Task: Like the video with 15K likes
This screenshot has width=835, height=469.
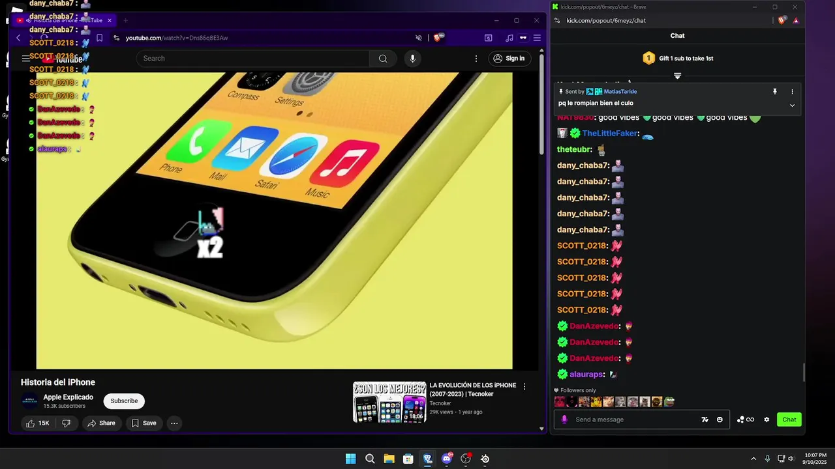Action: click(37, 423)
